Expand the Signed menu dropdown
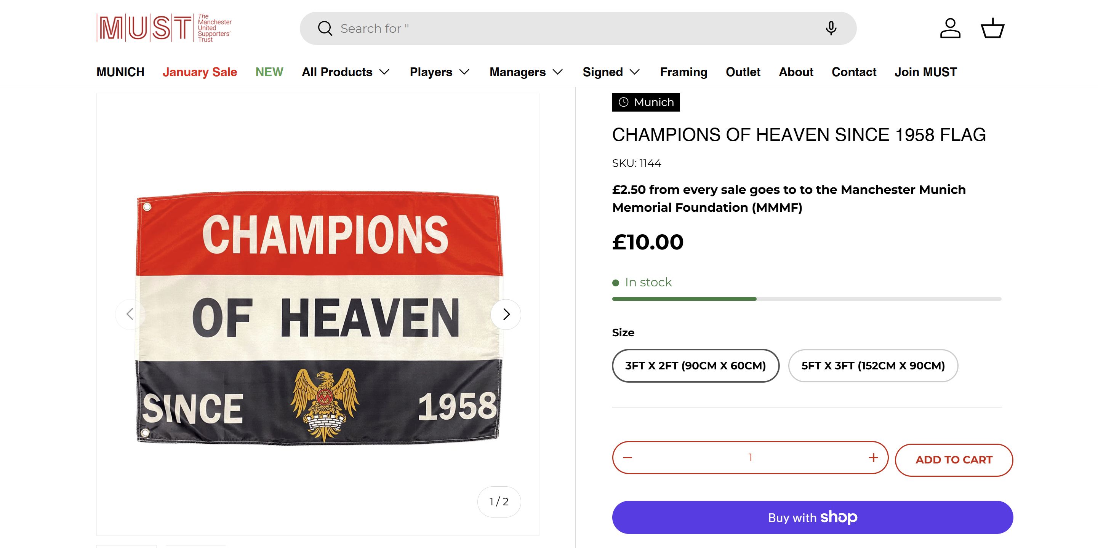 (611, 72)
